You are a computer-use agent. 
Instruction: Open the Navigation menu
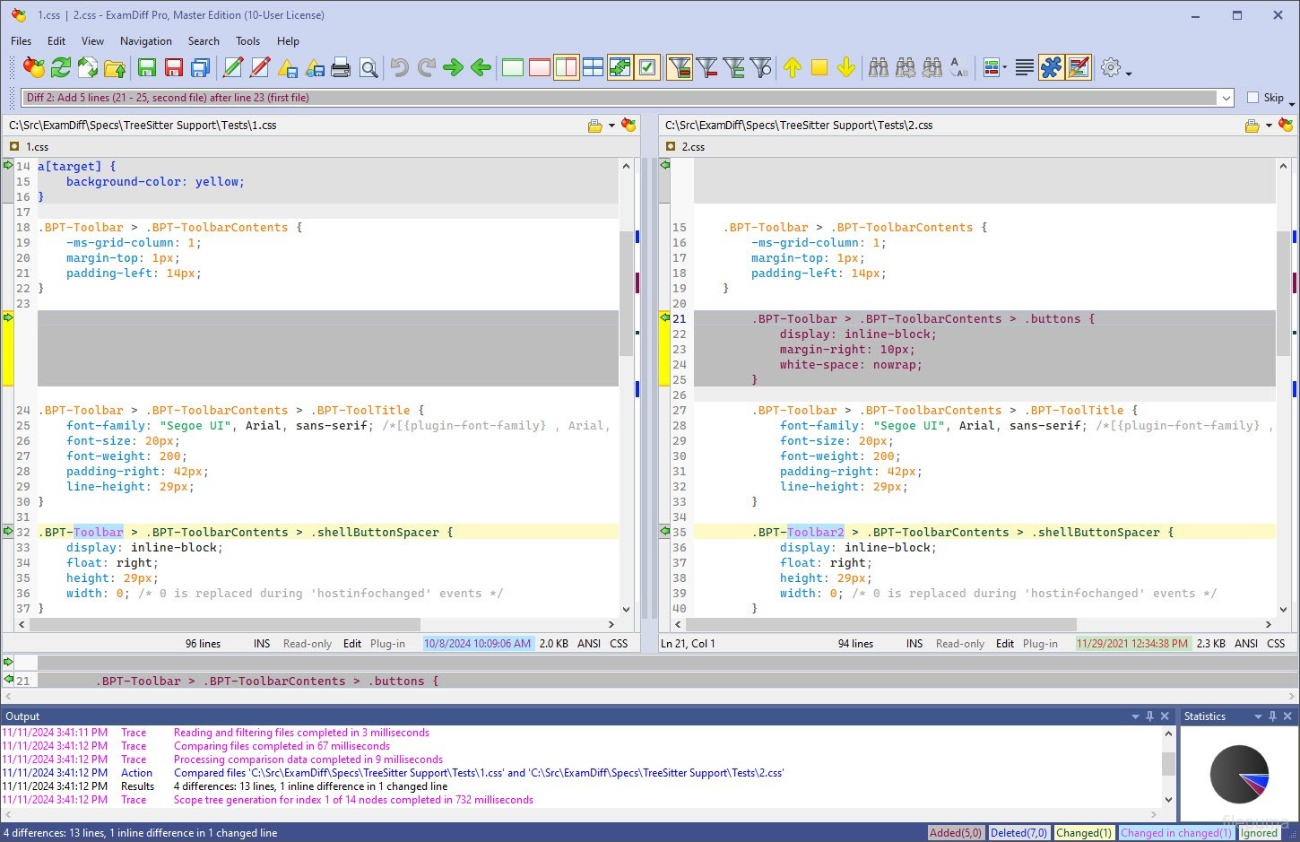(x=145, y=41)
